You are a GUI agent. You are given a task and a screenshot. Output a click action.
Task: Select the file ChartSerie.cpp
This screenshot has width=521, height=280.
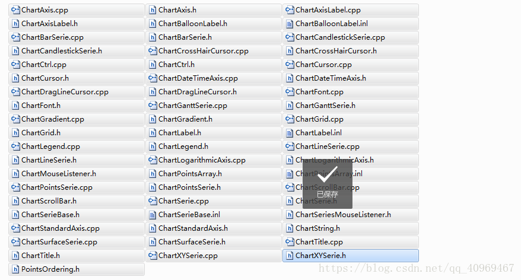point(213,201)
